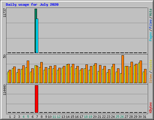Click the day 7 axis label
154x120 pixels.
click(x=37, y=117)
